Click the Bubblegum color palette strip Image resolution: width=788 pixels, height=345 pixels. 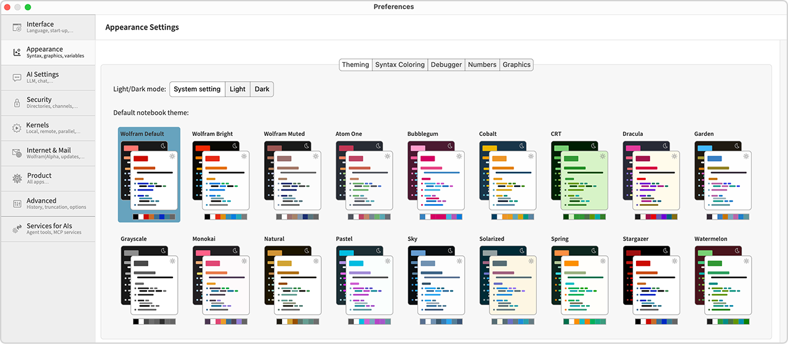tap(441, 217)
